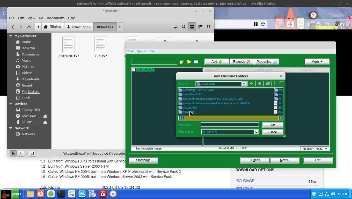
Task: Open the Task menu
Action: pyautogui.click(x=130, y=51)
